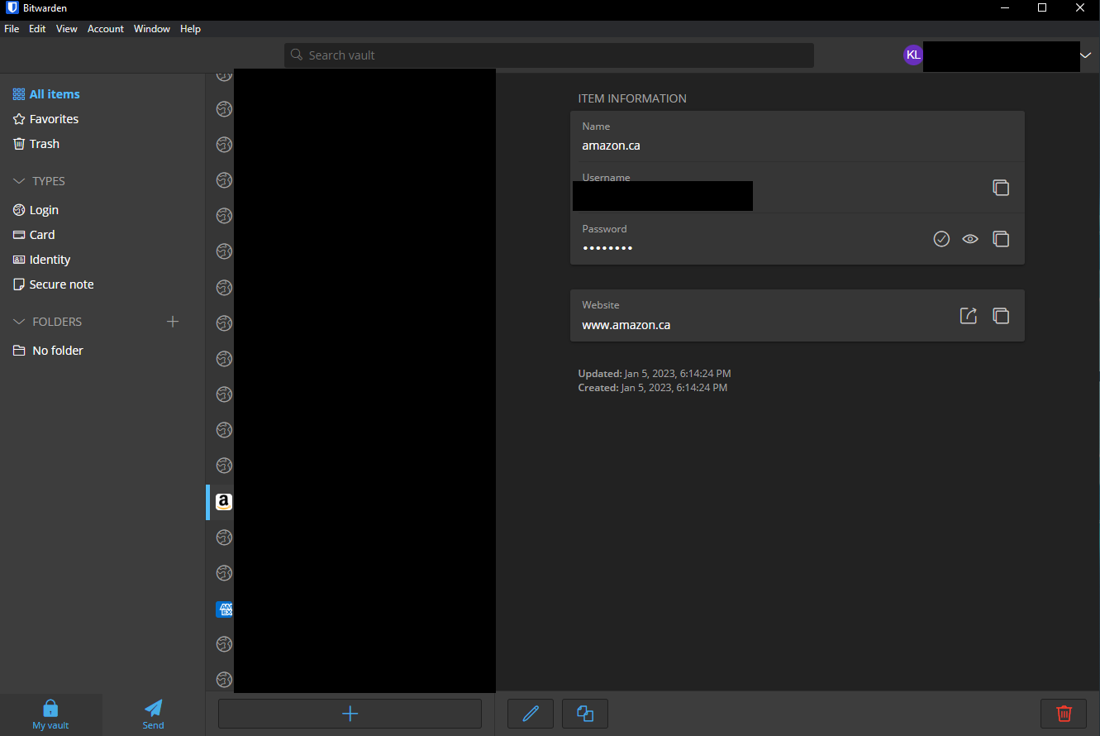1100x736 pixels.
Task: Click the Bitwarden shield logo in title bar
Action: pos(12,7)
